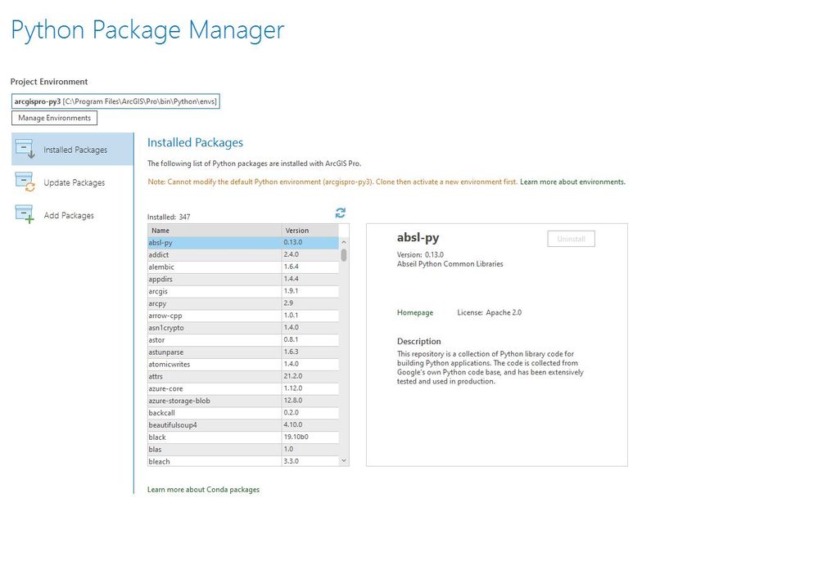
Task: Click version cell 1.9.1 for arcgis
Action: point(310,291)
